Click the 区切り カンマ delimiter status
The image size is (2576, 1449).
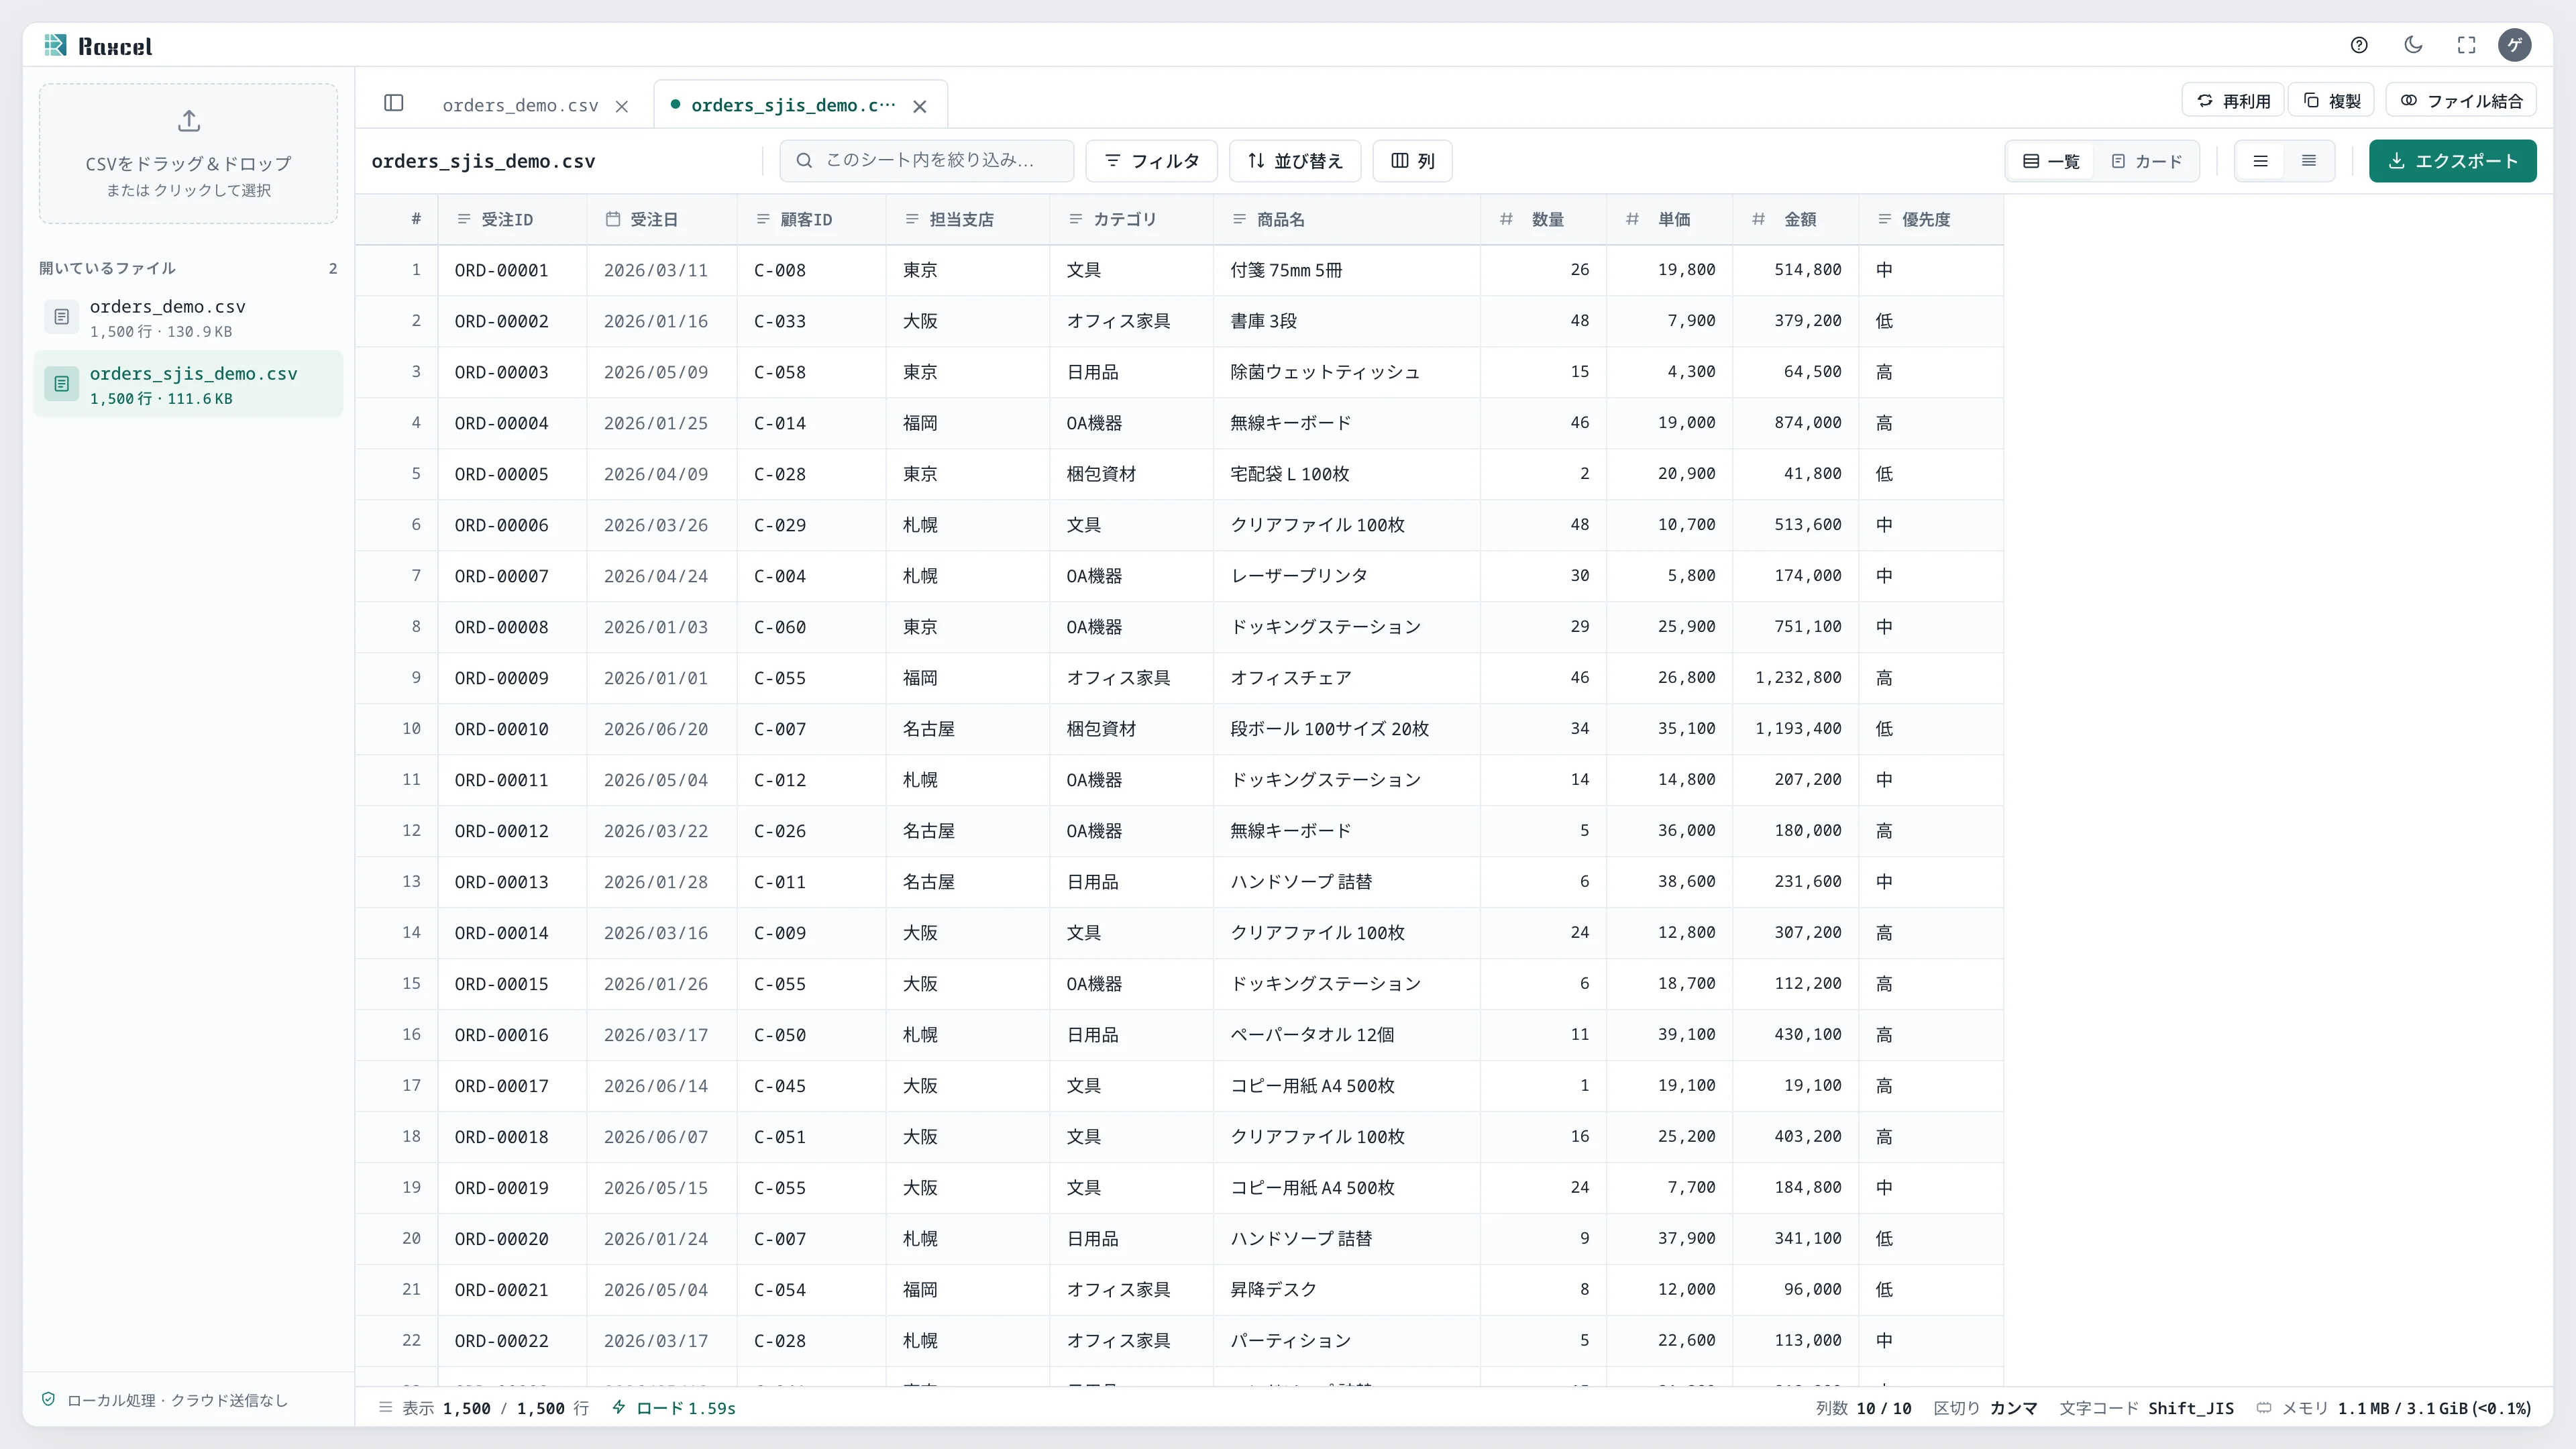(1986, 1408)
